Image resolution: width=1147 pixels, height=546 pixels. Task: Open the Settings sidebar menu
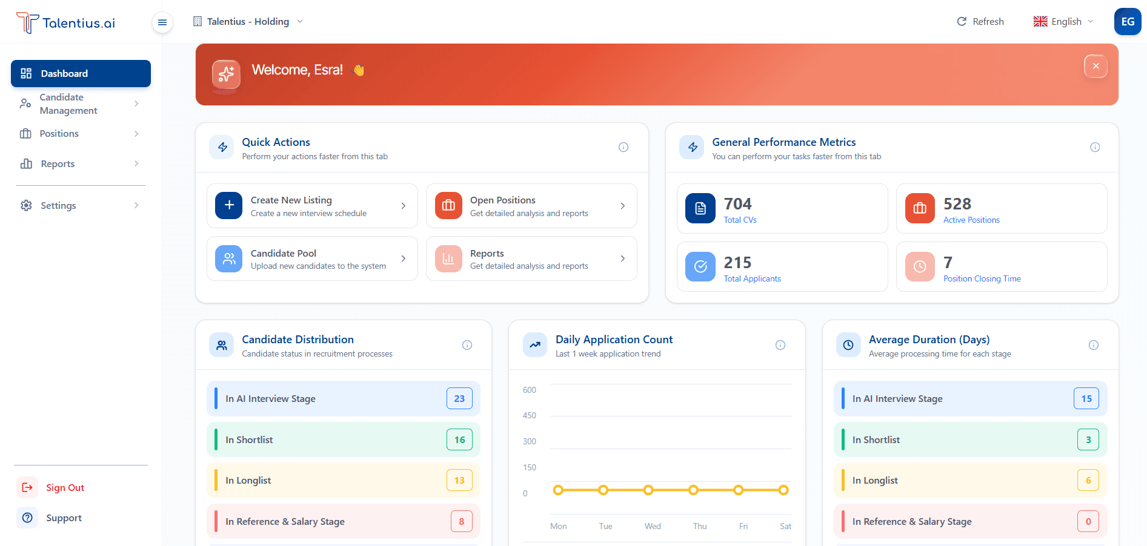pos(81,205)
